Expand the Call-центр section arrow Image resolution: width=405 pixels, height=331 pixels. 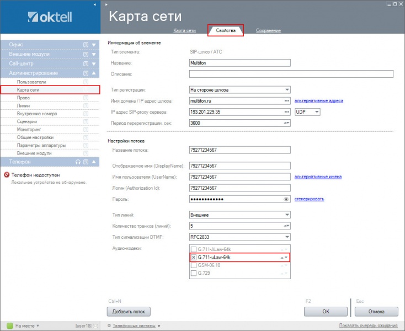click(x=94, y=64)
